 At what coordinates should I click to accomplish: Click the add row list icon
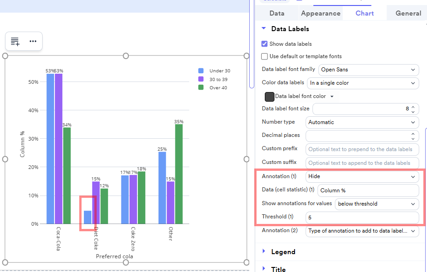click(15, 41)
